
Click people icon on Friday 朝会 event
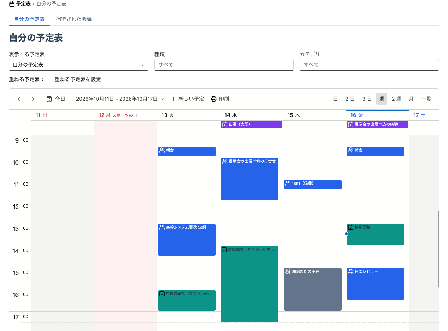click(x=350, y=150)
